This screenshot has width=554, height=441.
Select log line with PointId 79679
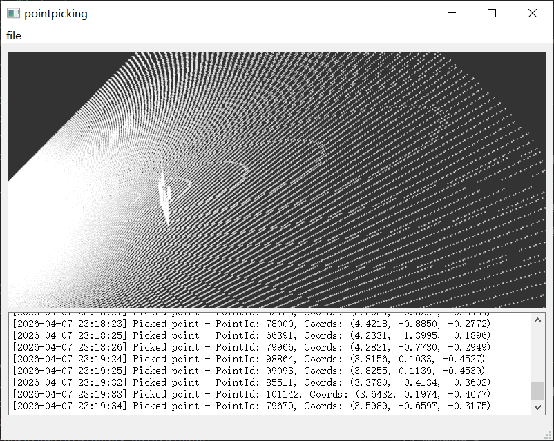(251, 405)
